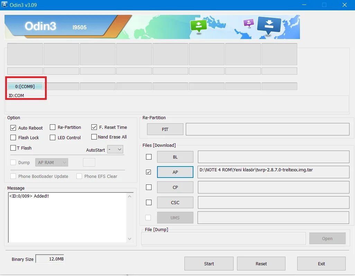Image resolution: width=355 pixels, height=276 pixels.
Task: Enable the Nand Erase All checkbox
Action: (94, 137)
